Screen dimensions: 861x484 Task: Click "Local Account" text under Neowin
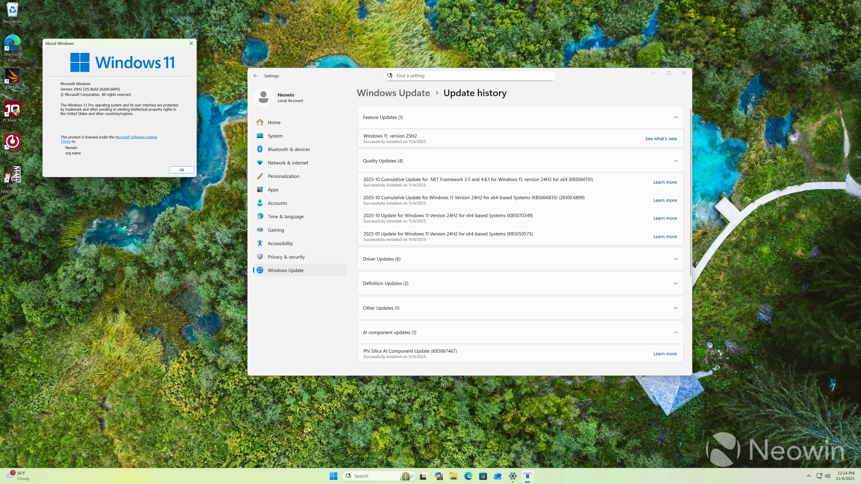pos(290,101)
